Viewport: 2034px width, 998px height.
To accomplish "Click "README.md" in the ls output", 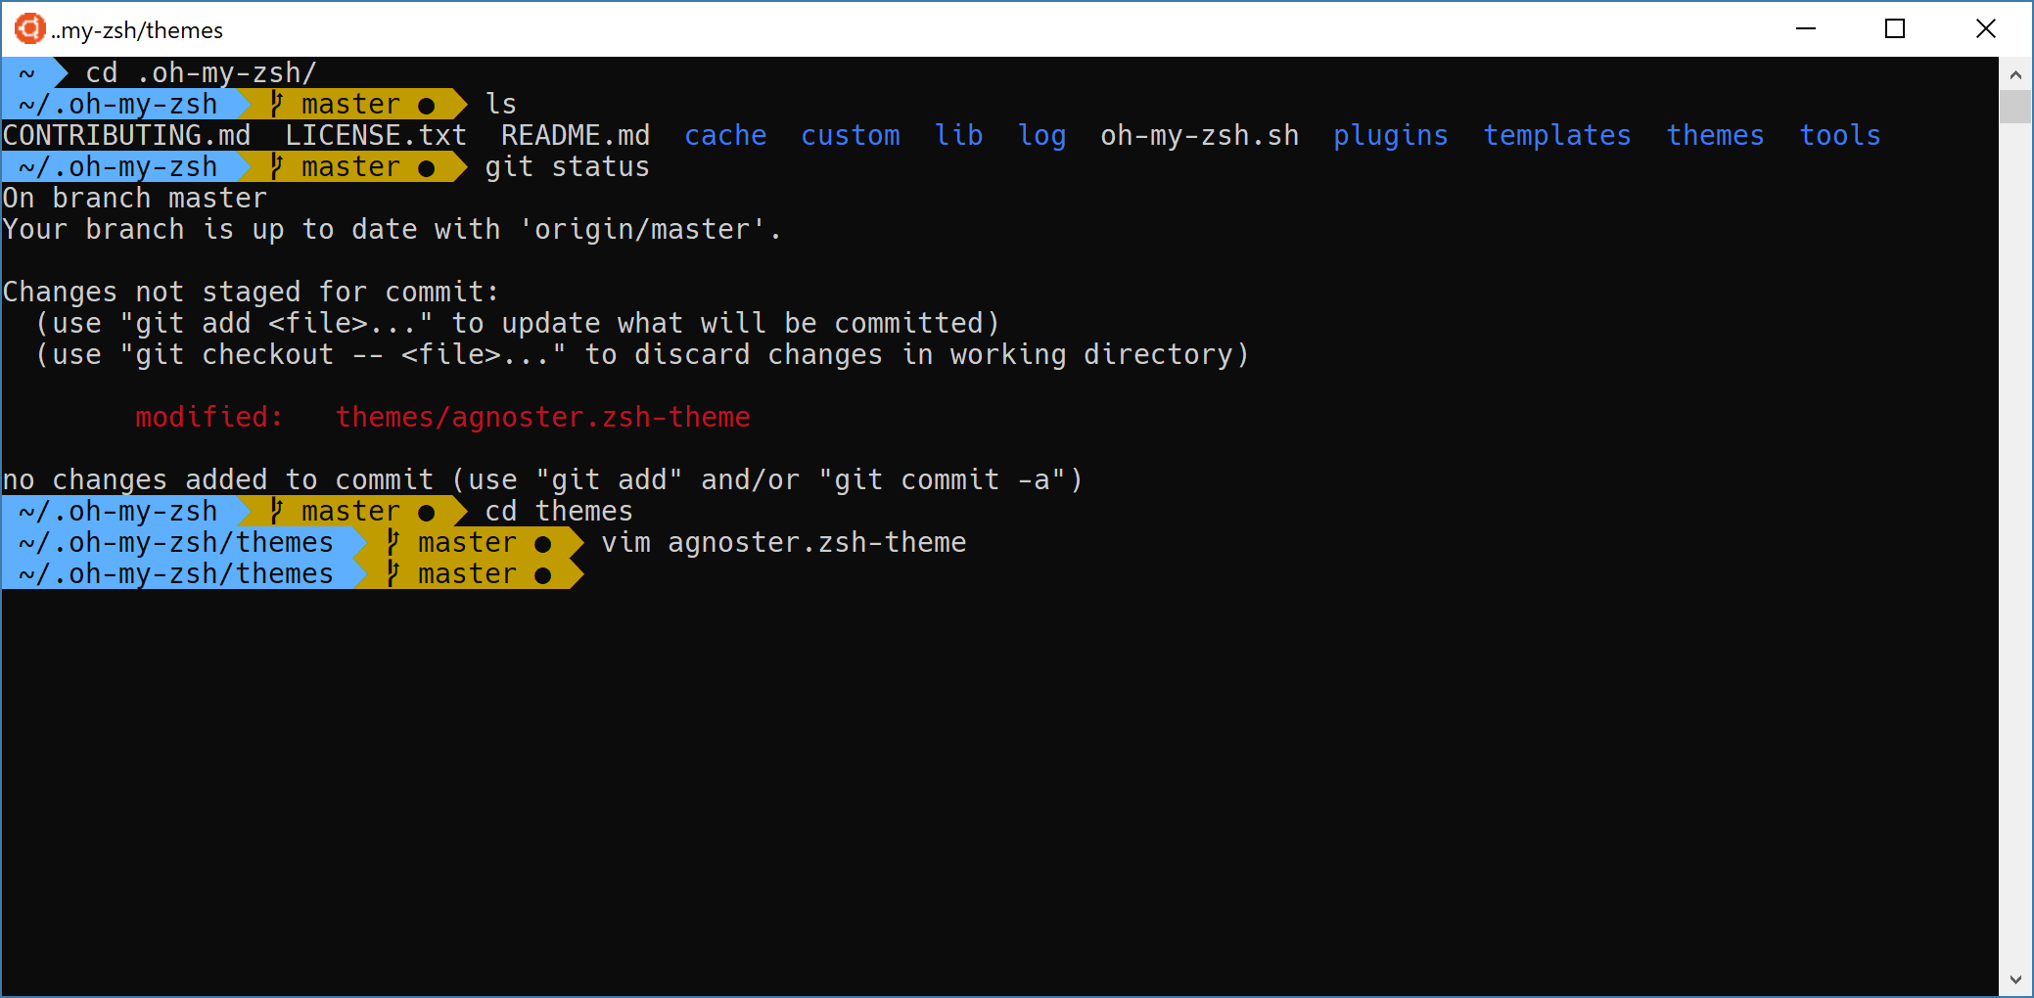I will pos(576,136).
